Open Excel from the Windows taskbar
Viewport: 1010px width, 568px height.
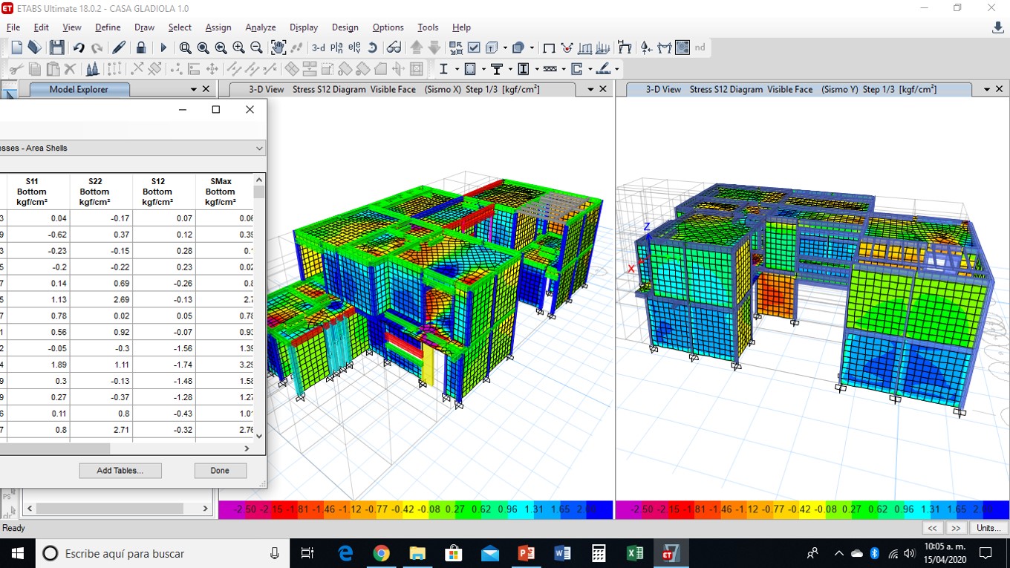[x=634, y=553]
